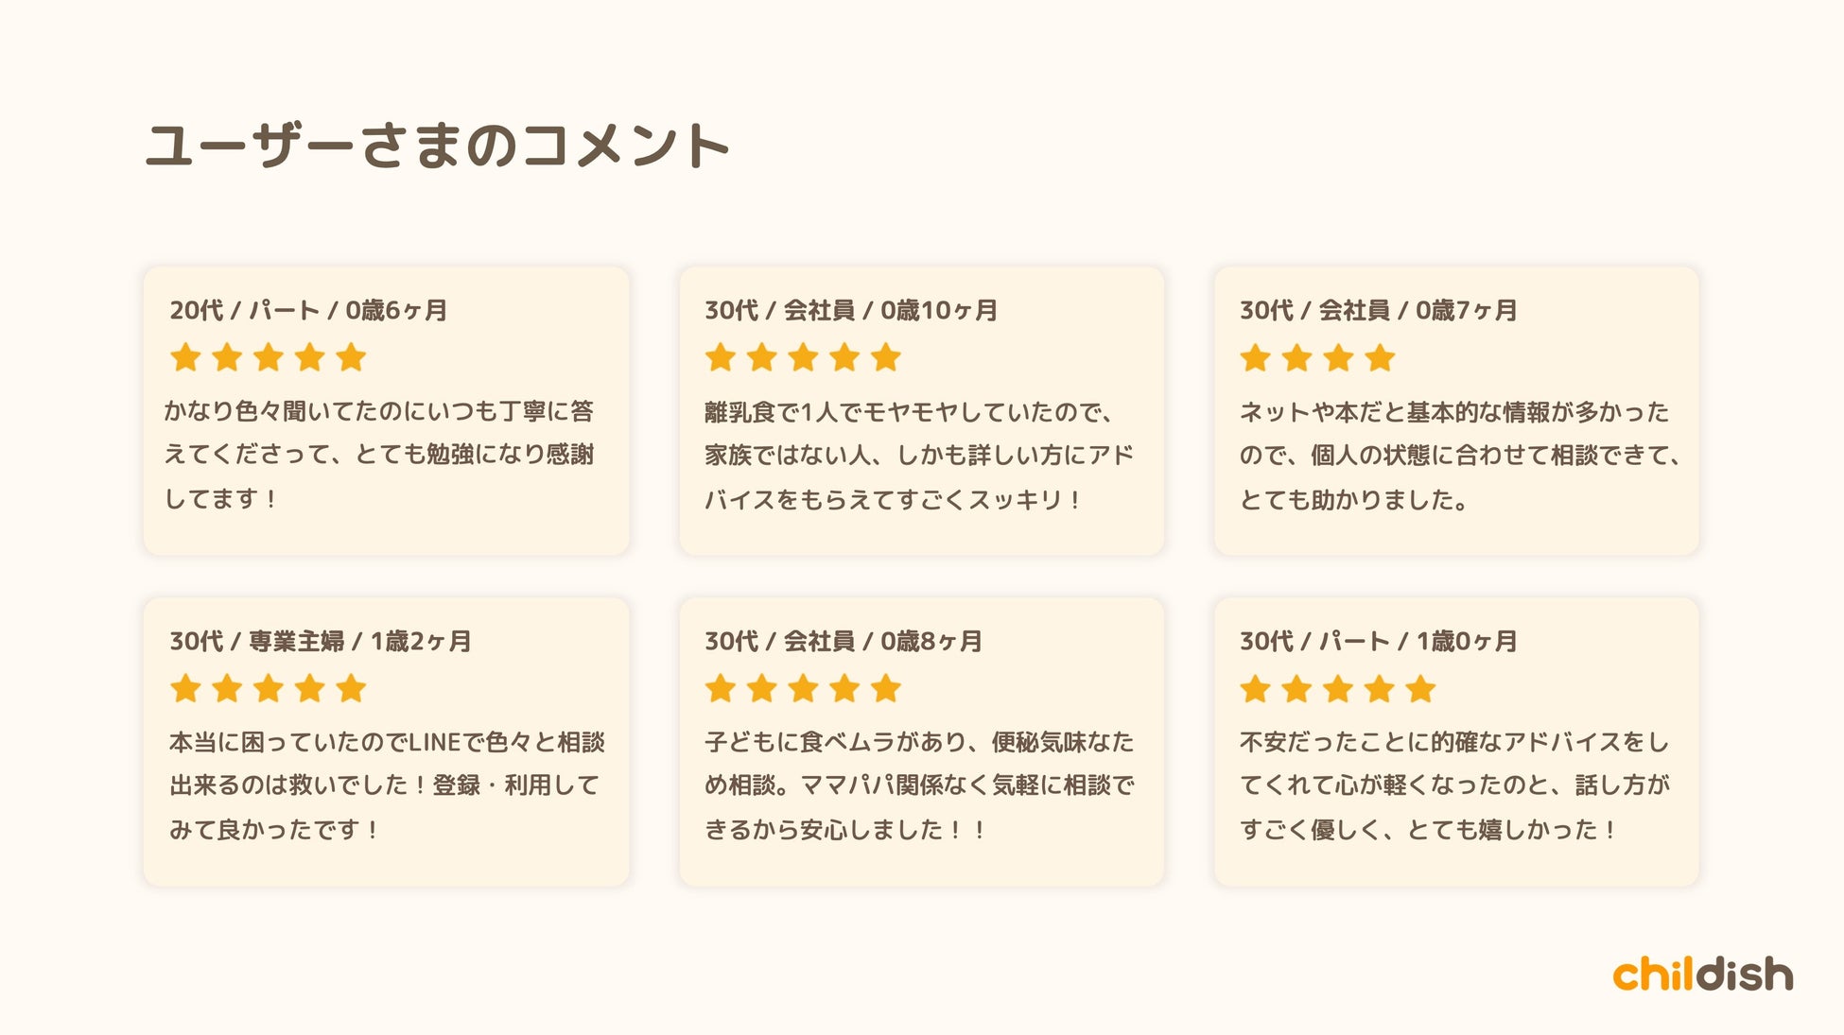Screen dimensions: 1844x1035
Task: Select the 30代 / パート / 1歳0ヶ月 label
Action: point(1379,641)
